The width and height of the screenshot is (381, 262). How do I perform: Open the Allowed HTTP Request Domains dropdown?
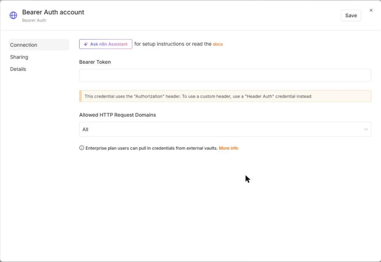(225, 130)
